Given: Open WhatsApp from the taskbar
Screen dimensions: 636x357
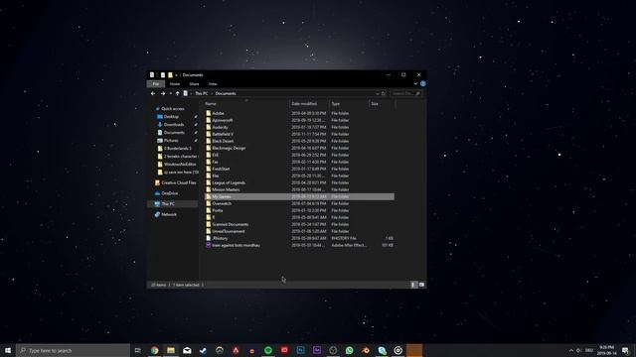Looking at the screenshot, I should (x=349, y=350).
